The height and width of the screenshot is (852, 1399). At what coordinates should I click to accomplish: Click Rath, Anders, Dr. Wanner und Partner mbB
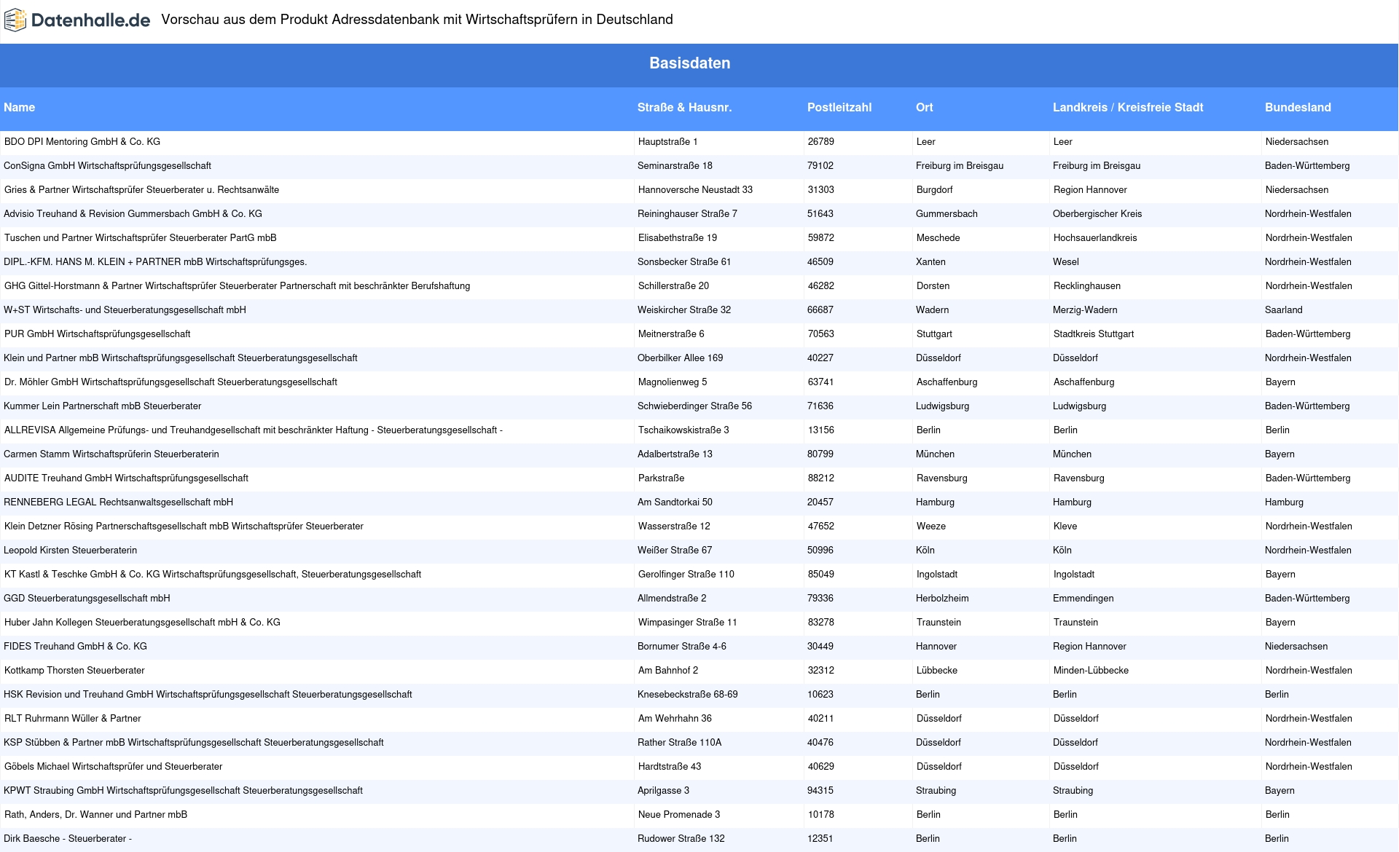coord(95,815)
